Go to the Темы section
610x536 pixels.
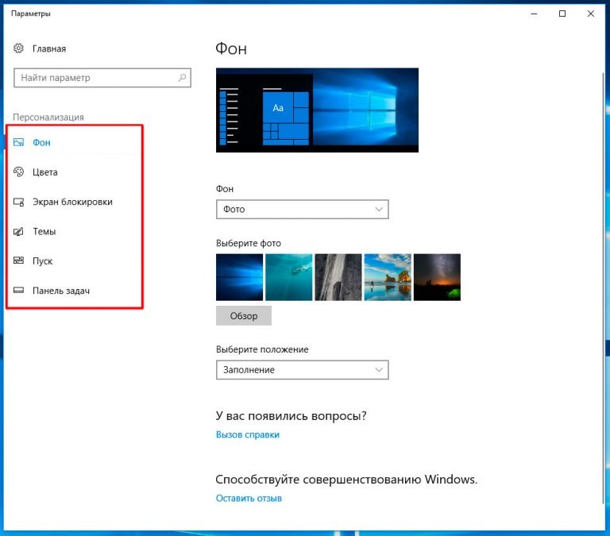44,232
